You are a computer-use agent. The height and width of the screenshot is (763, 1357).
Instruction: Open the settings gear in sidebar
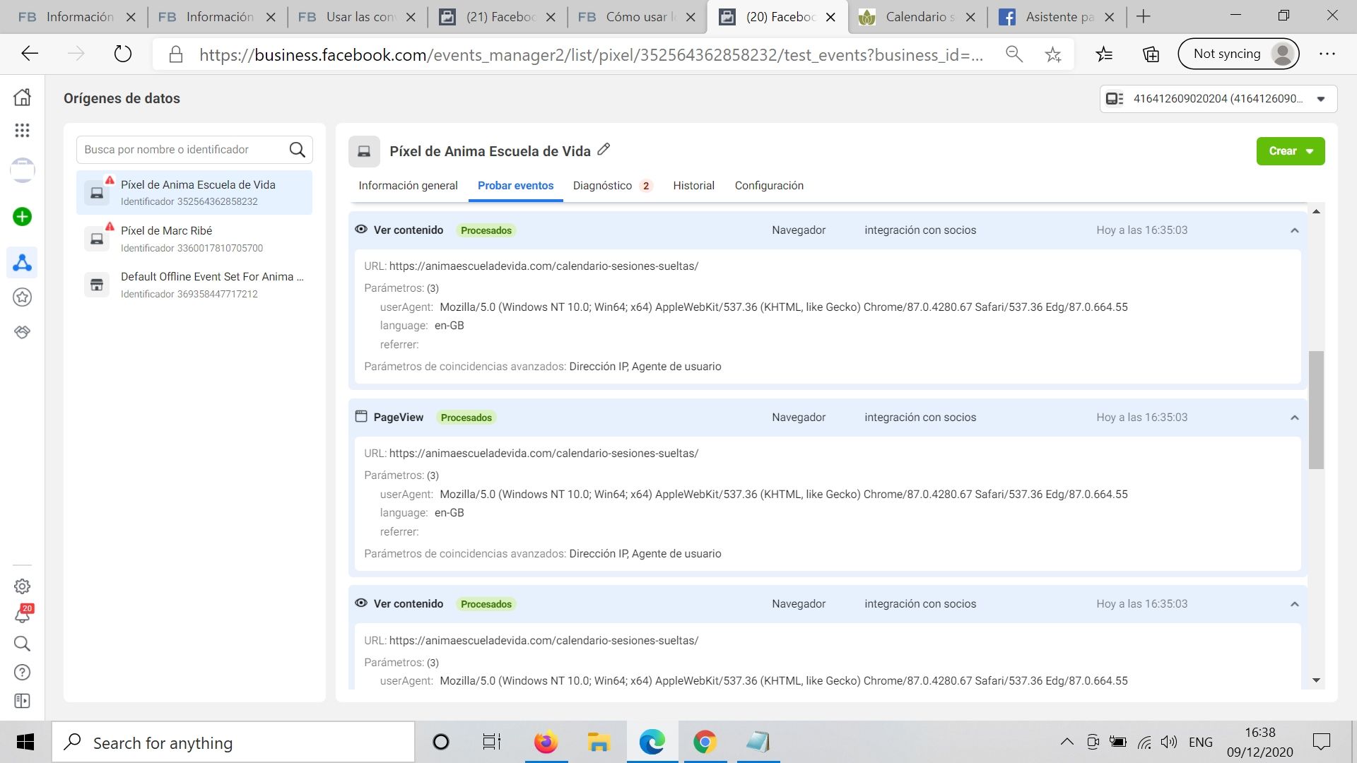[23, 586]
